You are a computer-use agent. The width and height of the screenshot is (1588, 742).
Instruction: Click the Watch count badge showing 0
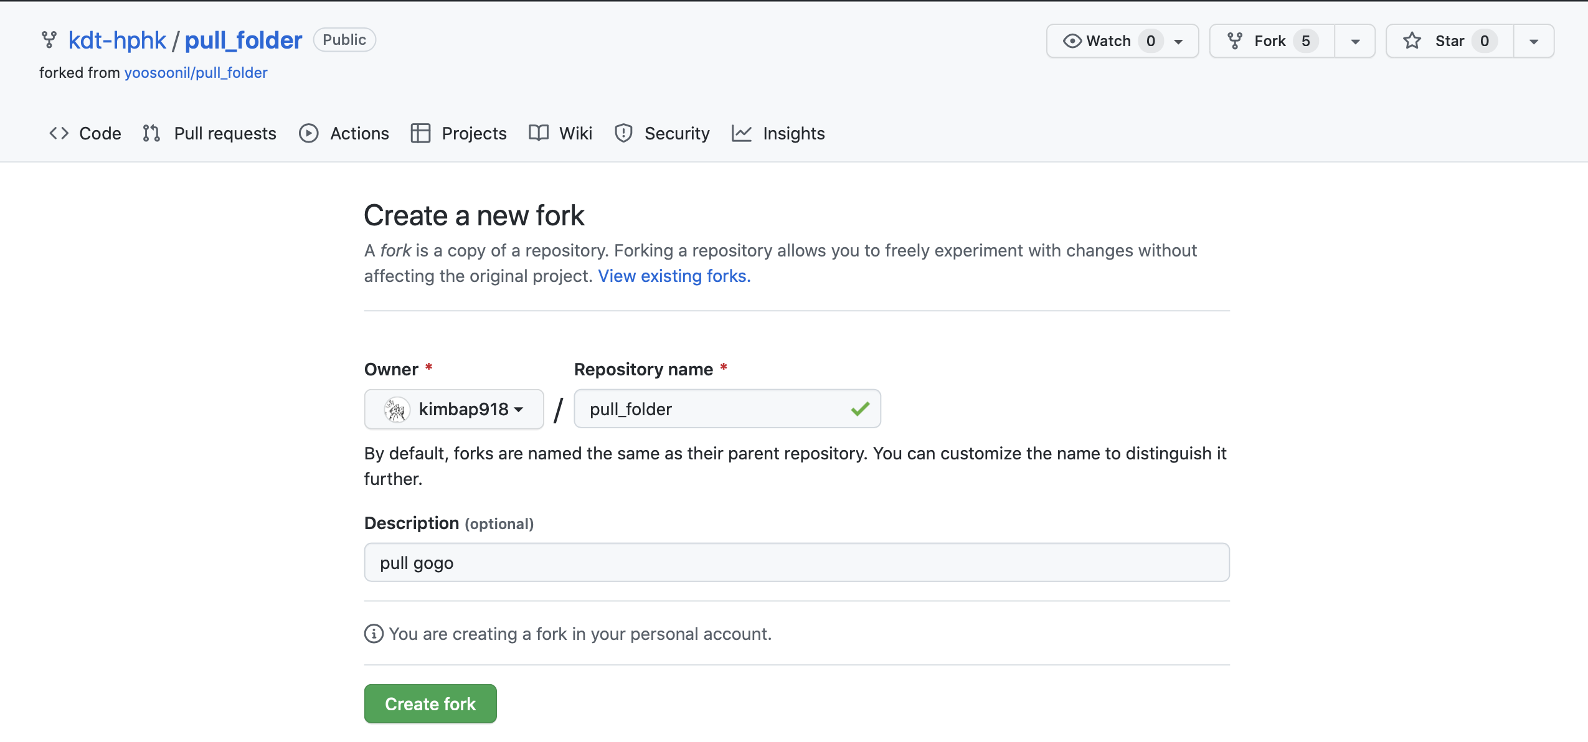tap(1151, 41)
